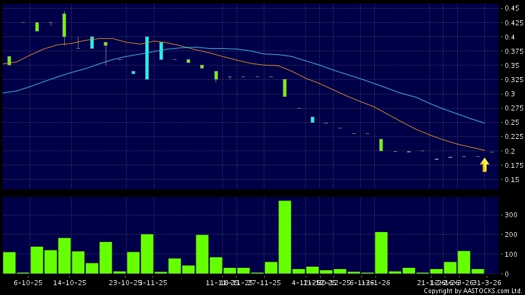Select the 0.15 price axis label
This screenshot has width=525, height=295.
point(510,180)
